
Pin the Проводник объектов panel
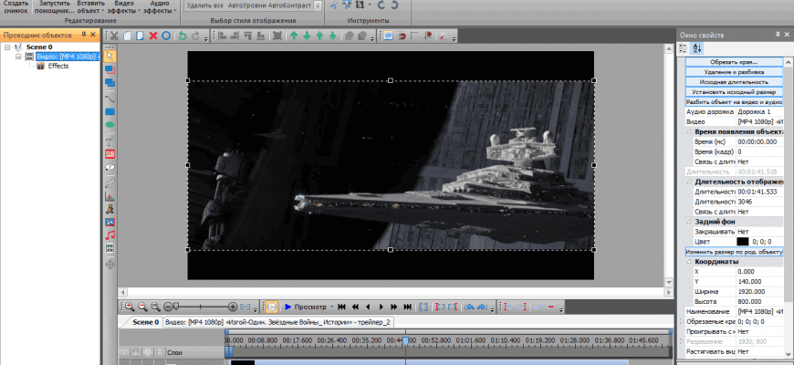pos(84,35)
